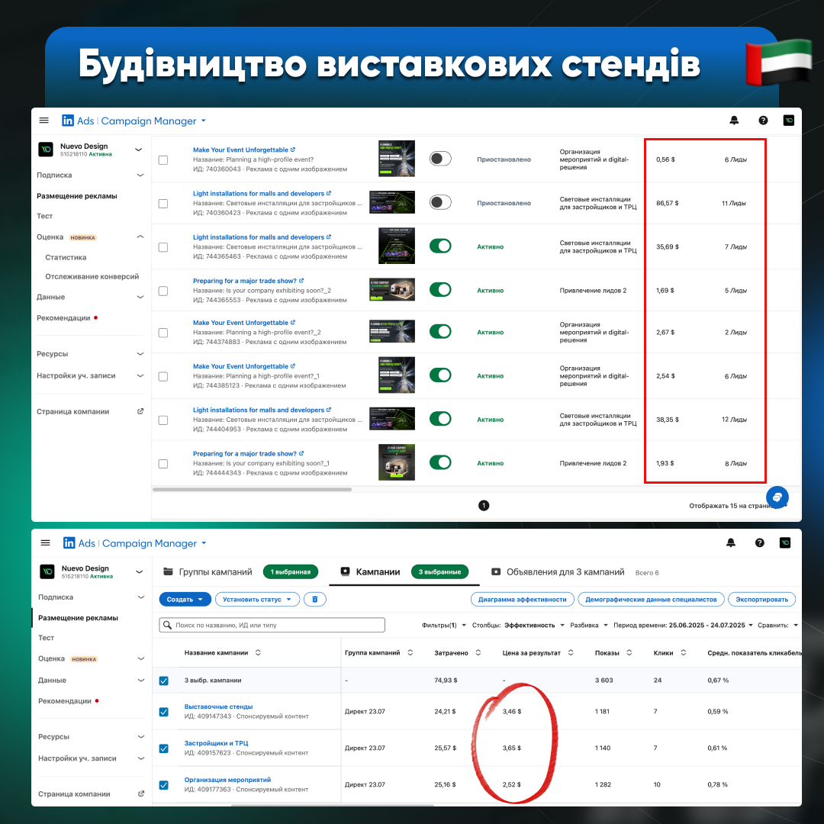Open Размещение рекламы in the bottom sidebar

coord(79,618)
